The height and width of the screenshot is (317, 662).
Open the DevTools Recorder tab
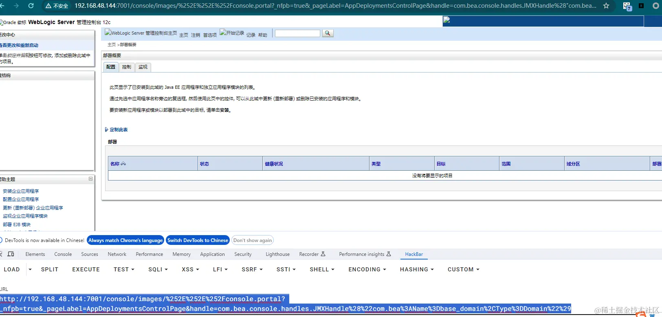point(312,254)
